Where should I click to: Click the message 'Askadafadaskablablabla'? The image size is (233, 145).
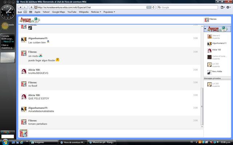click(x=41, y=111)
